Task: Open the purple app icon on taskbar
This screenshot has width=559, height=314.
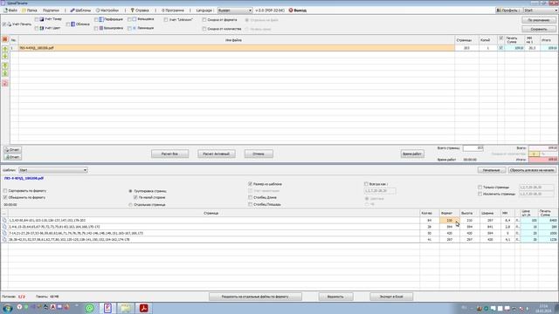Action: tap(107, 308)
